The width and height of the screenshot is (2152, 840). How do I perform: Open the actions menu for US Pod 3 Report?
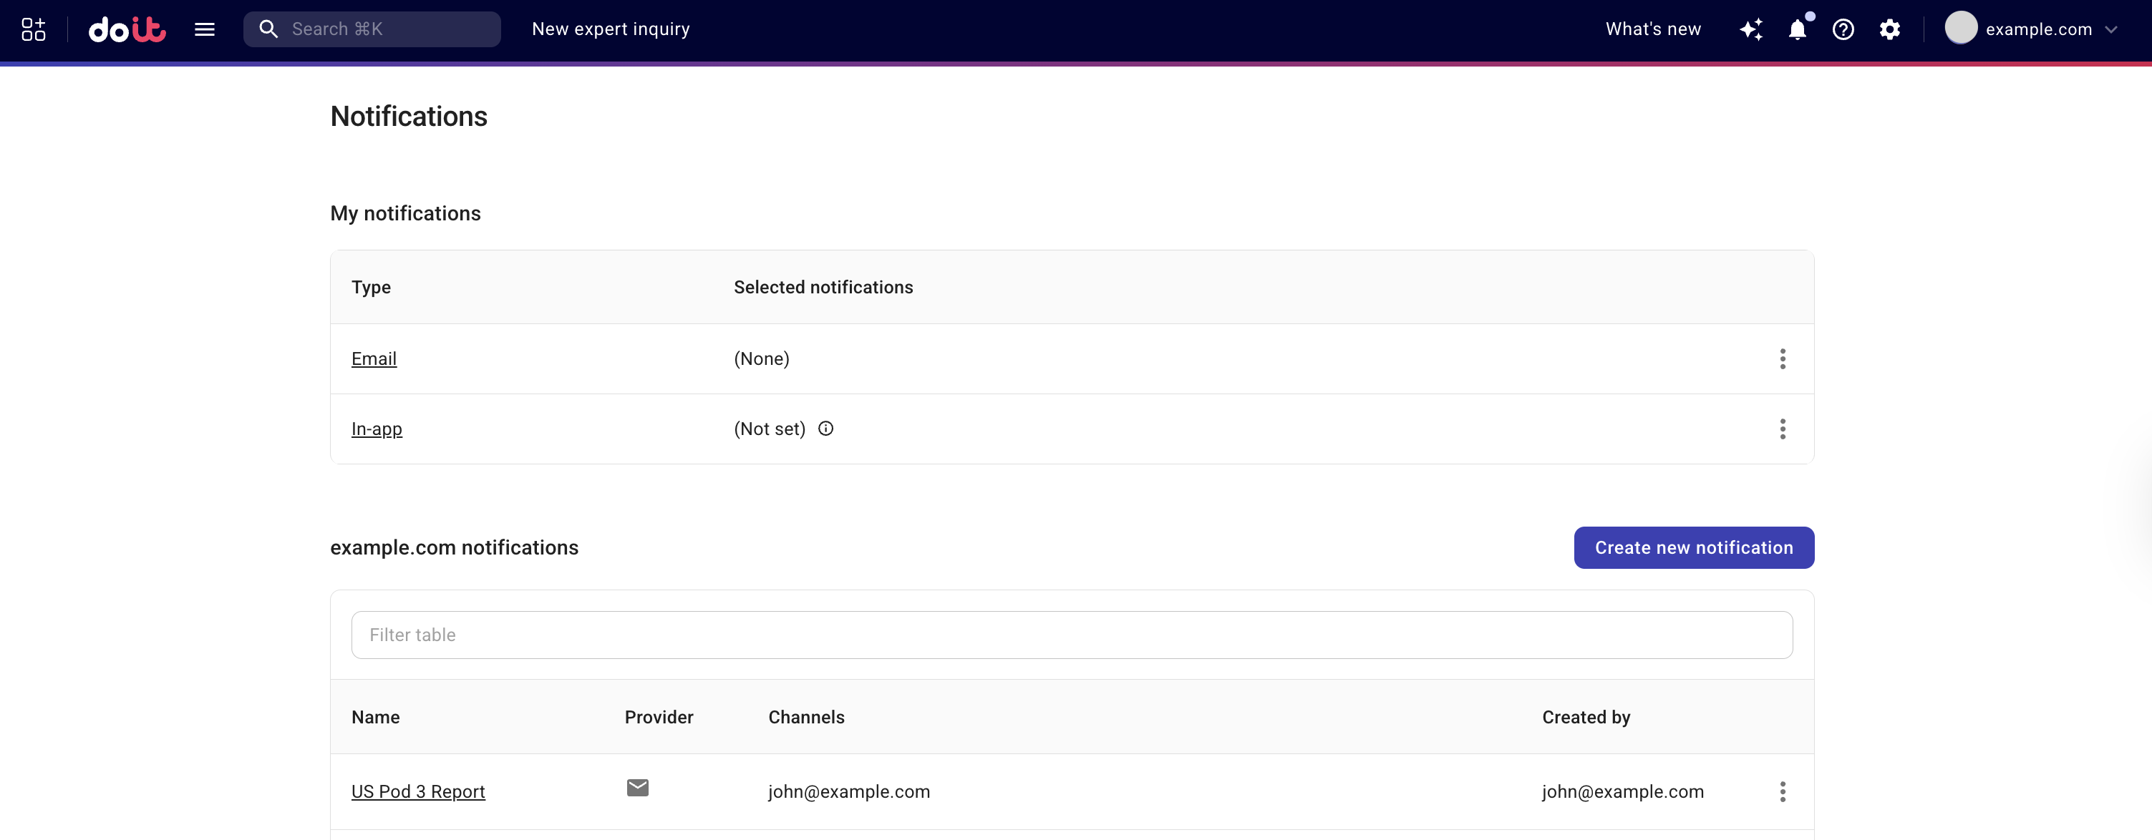(x=1783, y=791)
